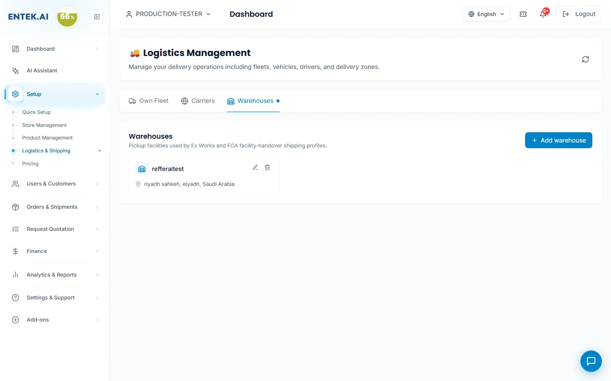Open Quick Setup in sidebar
Image resolution: width=611 pixels, height=381 pixels.
[36, 112]
